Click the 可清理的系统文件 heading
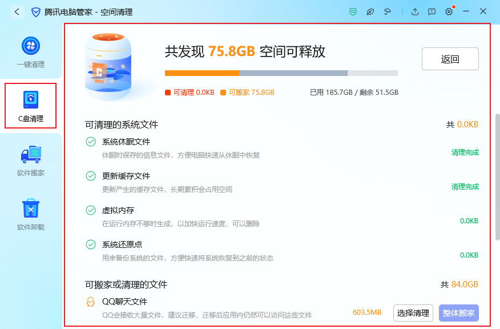Screen dimensions: 500x329 [x=122, y=125]
